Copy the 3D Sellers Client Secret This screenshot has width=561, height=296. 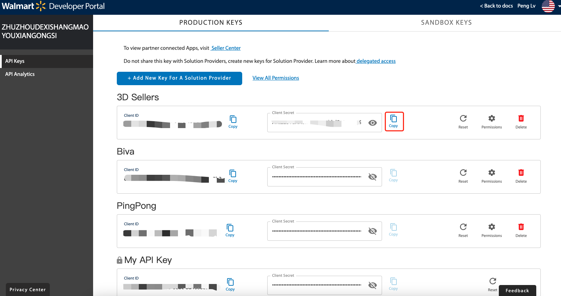click(x=394, y=122)
